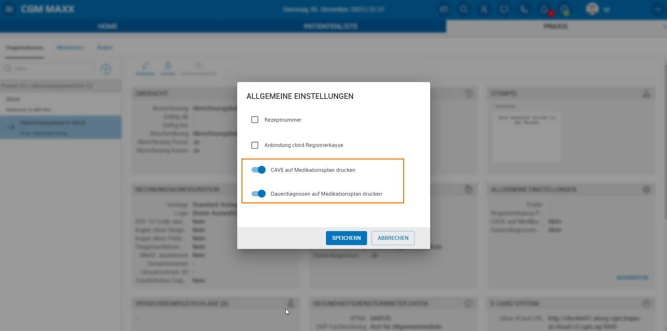The height and width of the screenshot is (331, 667).
Task: Click the stamp preview box in STEMPEL panel
Action: coord(526,137)
